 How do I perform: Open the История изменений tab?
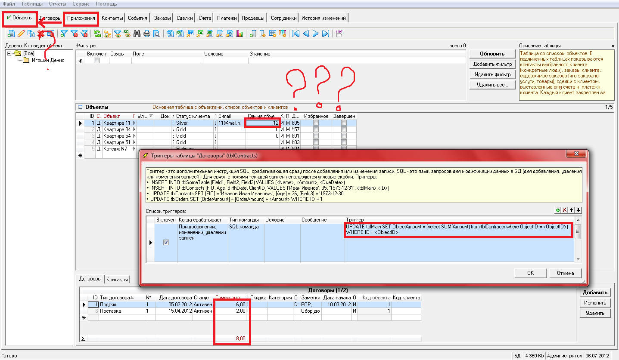(x=323, y=18)
